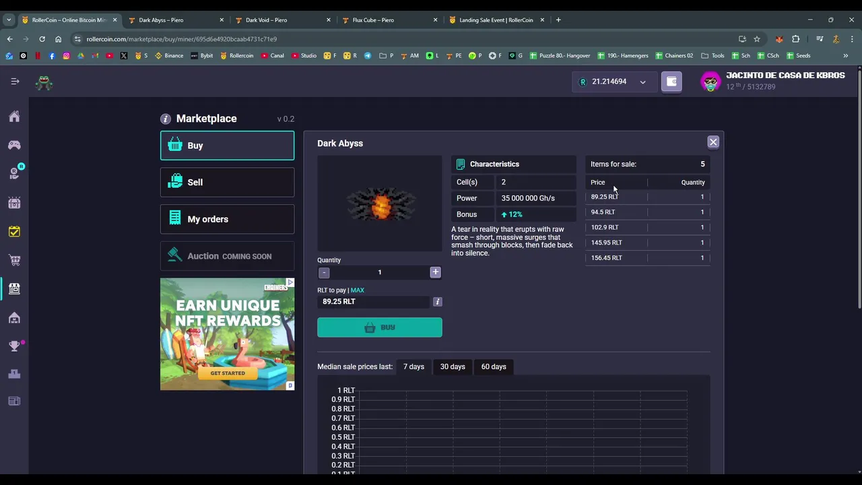Click the Marketplace info icon
This screenshot has width=862, height=485.
[166, 119]
